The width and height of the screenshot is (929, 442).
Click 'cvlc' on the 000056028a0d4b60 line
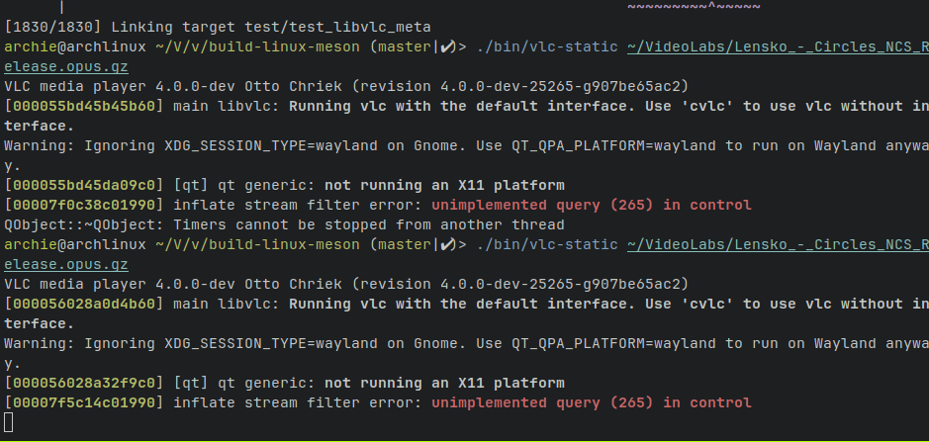(707, 304)
